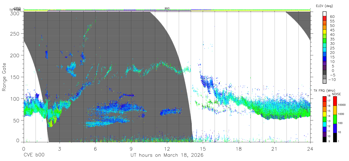Select the 50 tick on Range Gate axis
Image resolution: width=349 pixels, height=161 pixels.
tap(16, 120)
